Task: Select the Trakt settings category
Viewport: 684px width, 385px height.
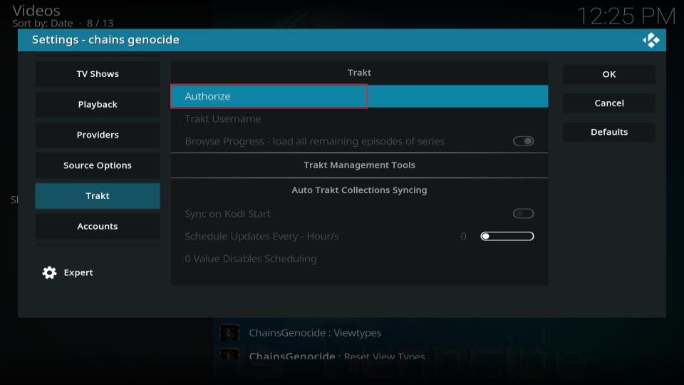Action: pos(98,196)
